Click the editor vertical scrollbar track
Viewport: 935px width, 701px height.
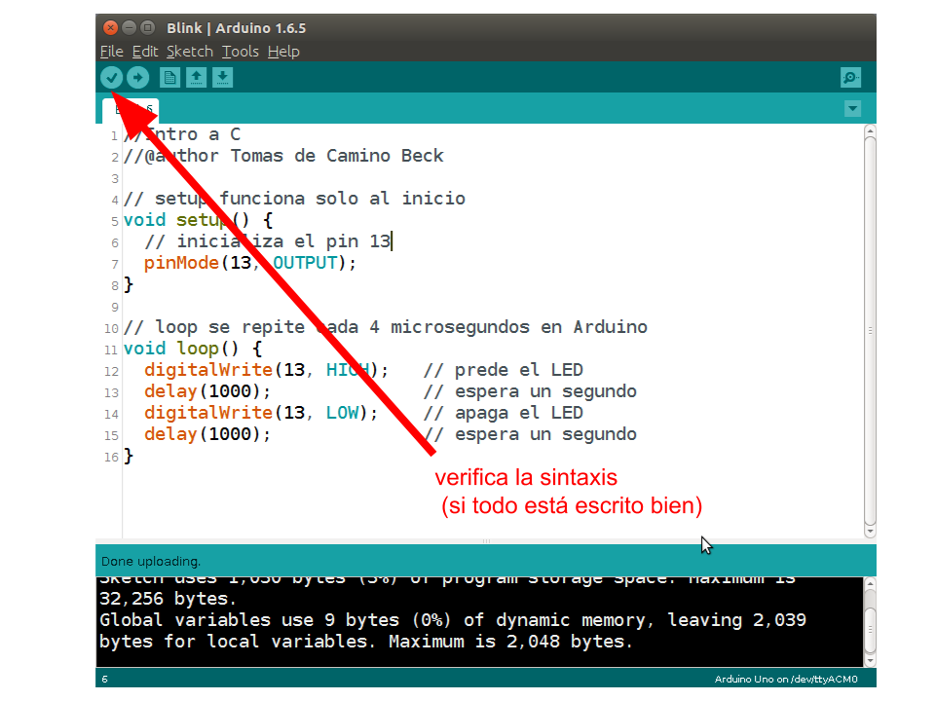(870, 331)
